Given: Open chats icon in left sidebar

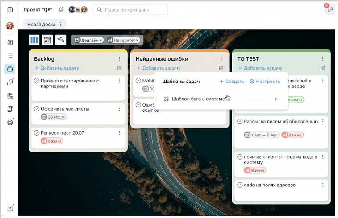Looking at the screenshot, I should [10, 82].
